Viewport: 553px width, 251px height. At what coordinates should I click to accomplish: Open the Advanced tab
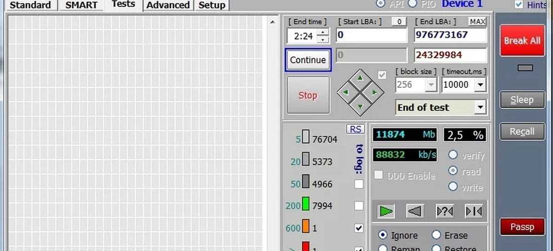[x=168, y=5]
